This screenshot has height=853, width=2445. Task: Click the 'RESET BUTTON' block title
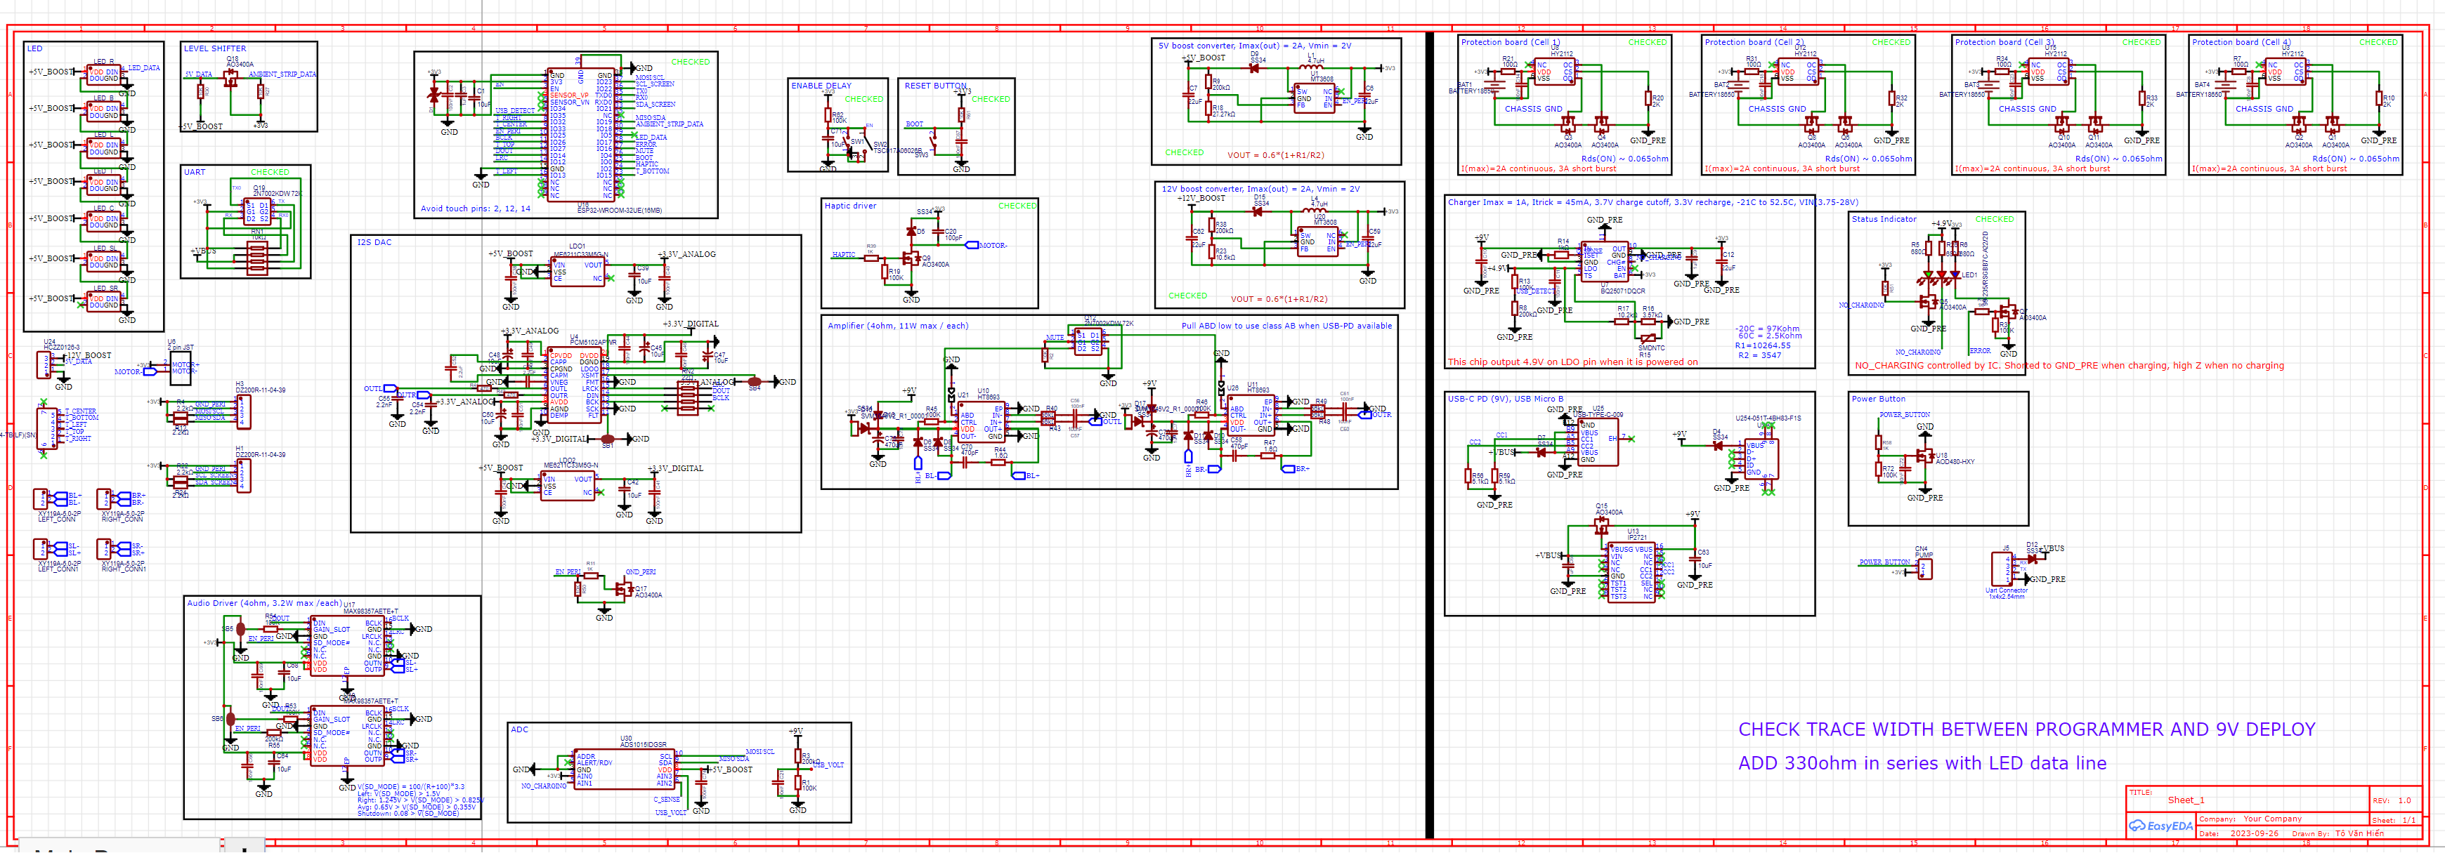click(936, 86)
